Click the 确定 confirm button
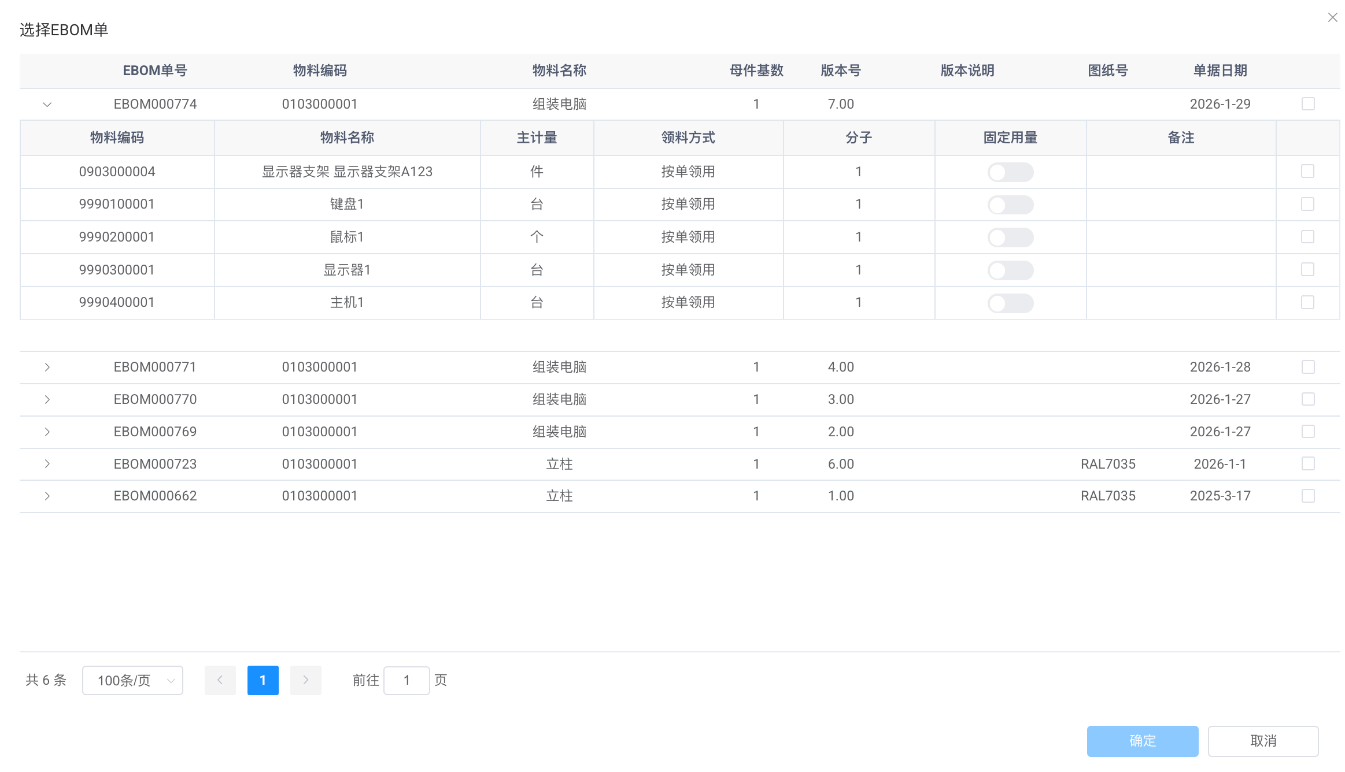Viewport: 1345px width, 772px height. [x=1142, y=741]
